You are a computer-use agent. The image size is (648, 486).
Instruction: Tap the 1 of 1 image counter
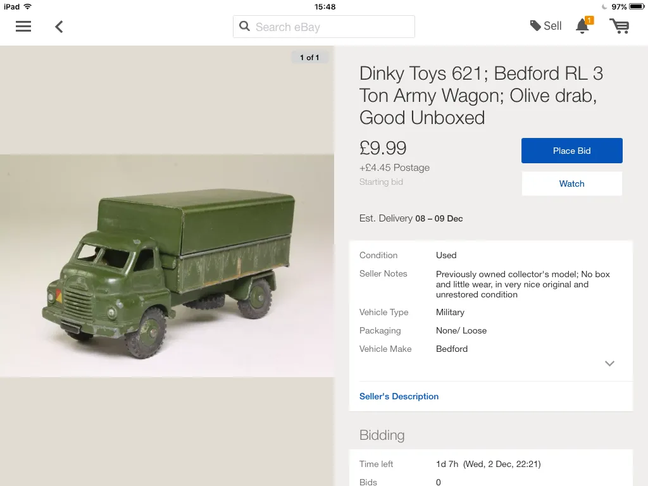(309, 57)
